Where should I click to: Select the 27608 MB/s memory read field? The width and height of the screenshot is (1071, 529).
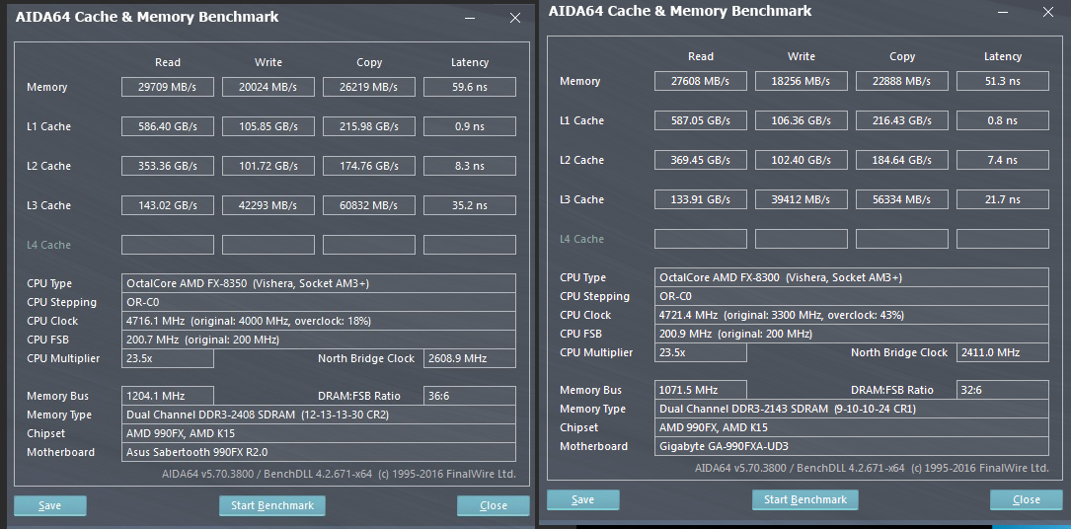tap(701, 81)
